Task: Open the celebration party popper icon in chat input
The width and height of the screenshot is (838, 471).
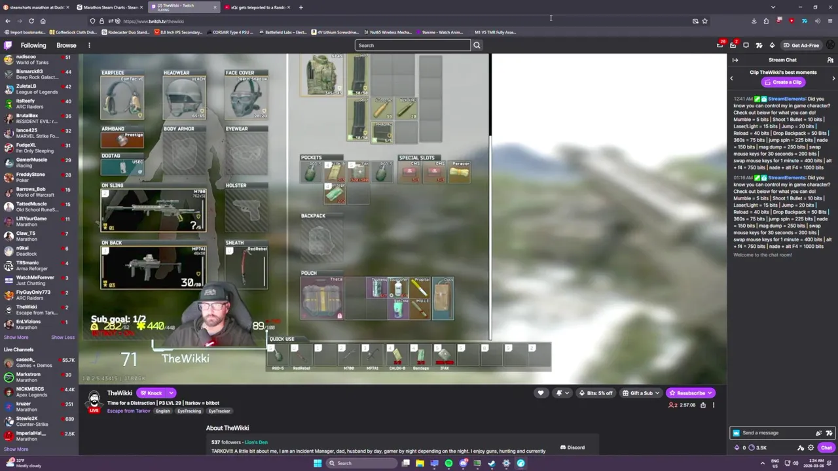Action: click(818, 432)
